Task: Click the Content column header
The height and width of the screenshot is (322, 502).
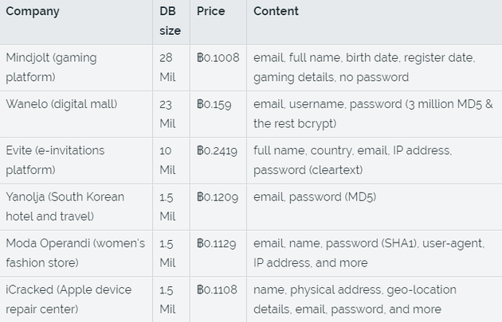Action: (x=276, y=11)
